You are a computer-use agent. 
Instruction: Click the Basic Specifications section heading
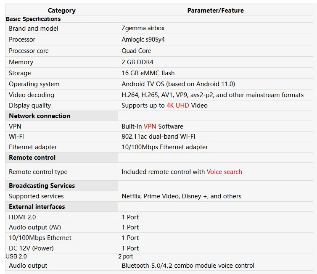pyautogui.click(x=33, y=19)
